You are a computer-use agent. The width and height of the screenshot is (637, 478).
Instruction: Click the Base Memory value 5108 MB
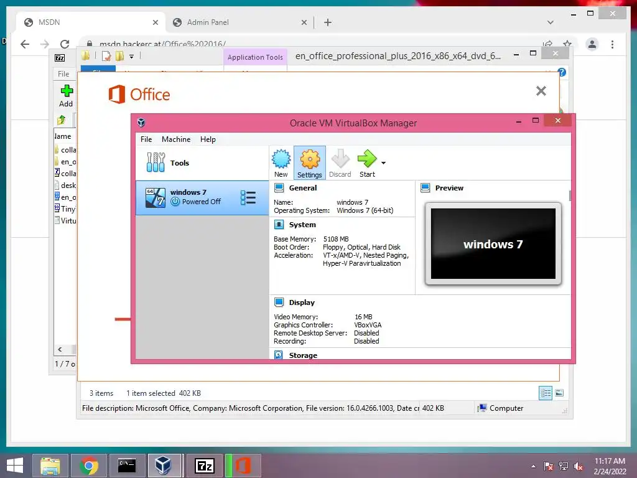coord(336,239)
